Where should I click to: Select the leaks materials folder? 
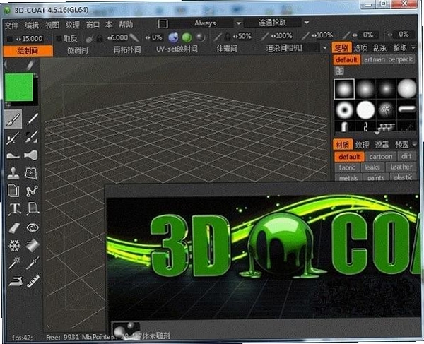coord(372,167)
